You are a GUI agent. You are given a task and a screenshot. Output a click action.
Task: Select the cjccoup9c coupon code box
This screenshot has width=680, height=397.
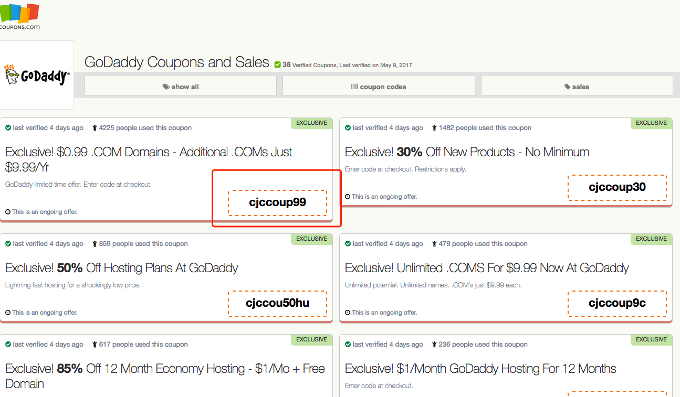tap(617, 303)
